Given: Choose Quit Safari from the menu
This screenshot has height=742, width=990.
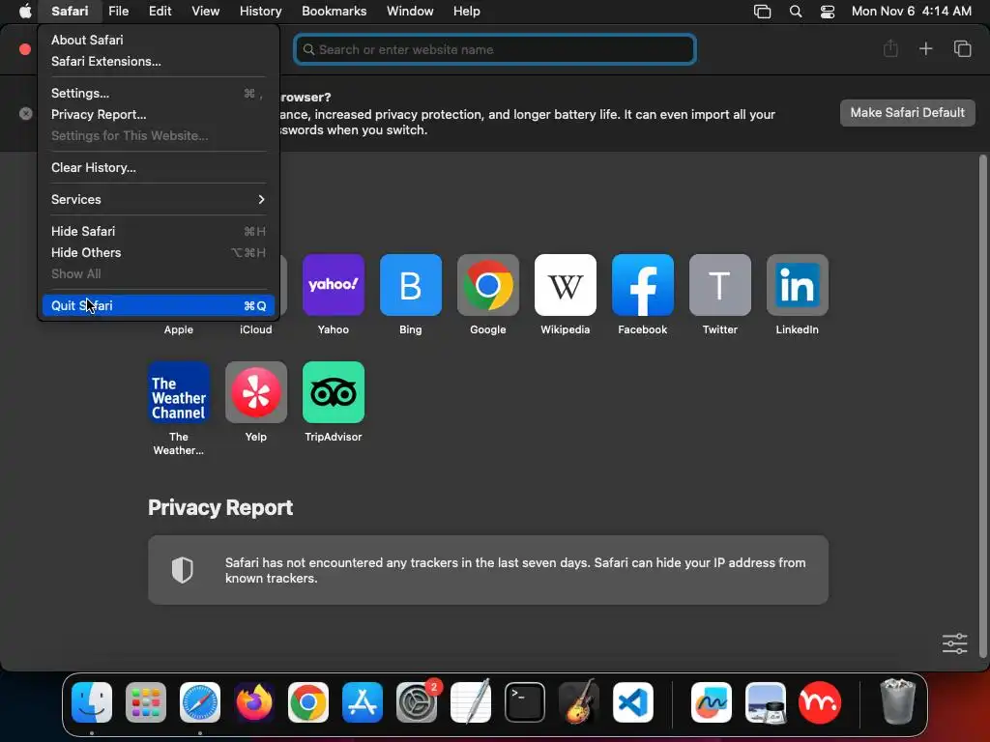Looking at the screenshot, I should [158, 305].
